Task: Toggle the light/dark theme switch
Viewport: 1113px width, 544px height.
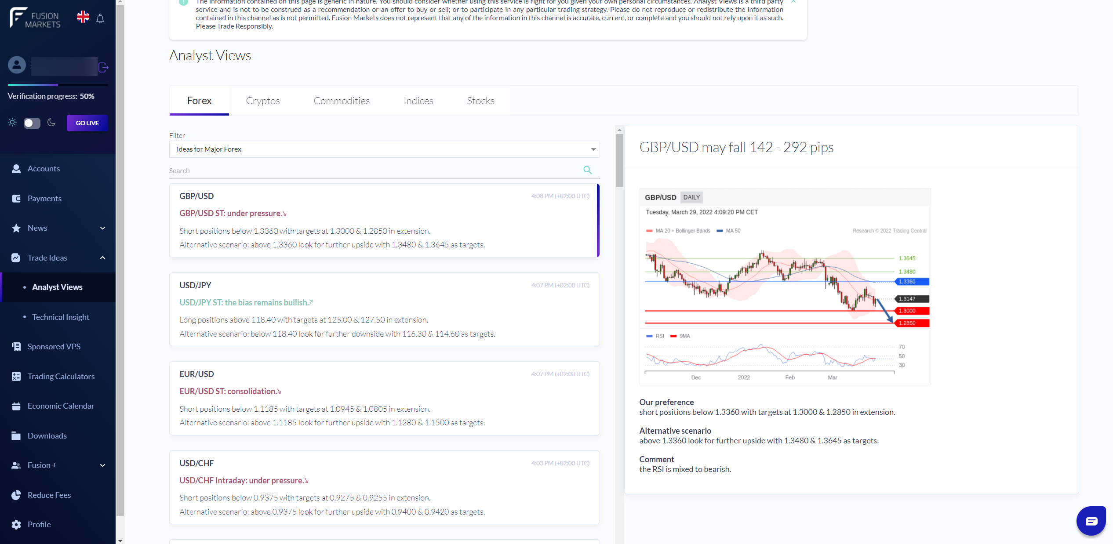Action: click(x=32, y=123)
